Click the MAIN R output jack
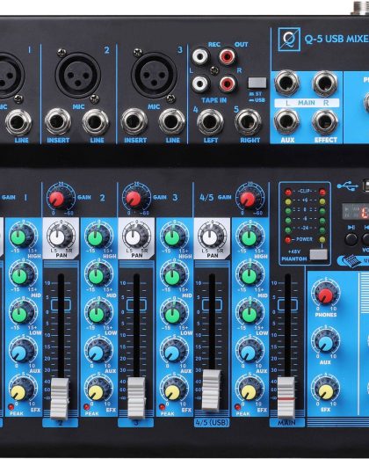This screenshot has height=459, width=369. (325, 84)
